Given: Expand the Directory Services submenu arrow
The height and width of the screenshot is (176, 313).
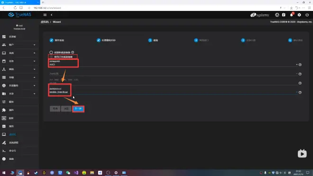Looking at the screenshot, I should (34, 85).
